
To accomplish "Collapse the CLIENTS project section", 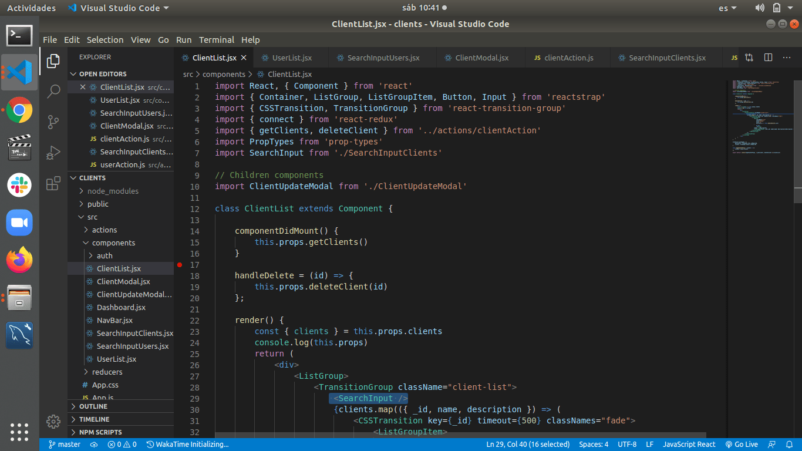I will pos(121,178).
